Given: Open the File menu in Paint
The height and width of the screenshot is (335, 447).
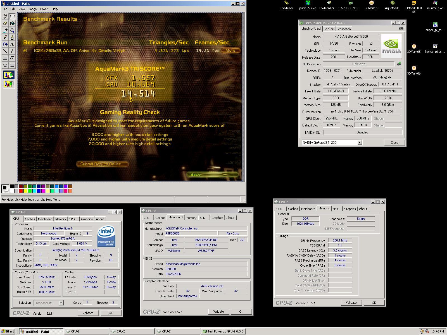Looking at the screenshot, I should [x=5, y=9].
